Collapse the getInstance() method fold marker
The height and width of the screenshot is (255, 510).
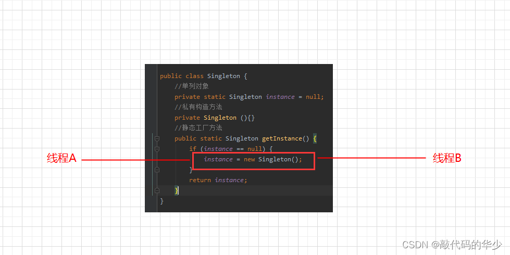point(157,139)
